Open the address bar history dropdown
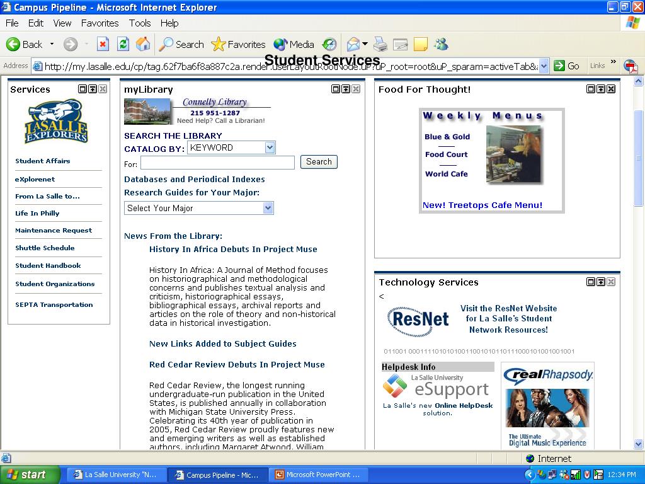 [x=544, y=66]
